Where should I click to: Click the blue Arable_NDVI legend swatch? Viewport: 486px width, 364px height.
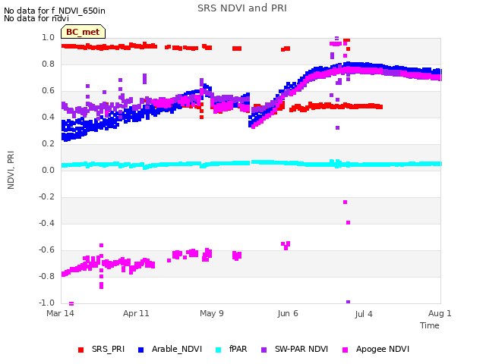pos(140,350)
